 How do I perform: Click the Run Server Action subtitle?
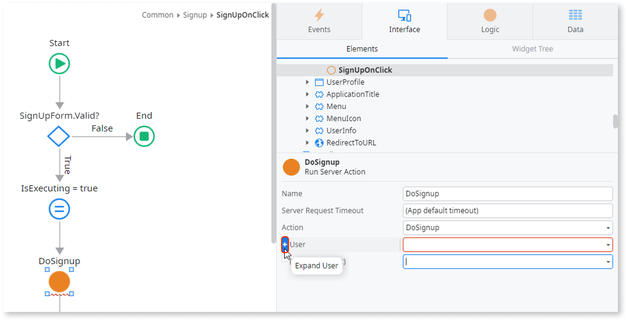tap(334, 172)
